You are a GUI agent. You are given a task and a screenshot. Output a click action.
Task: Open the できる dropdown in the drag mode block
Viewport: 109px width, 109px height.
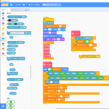point(15,59)
